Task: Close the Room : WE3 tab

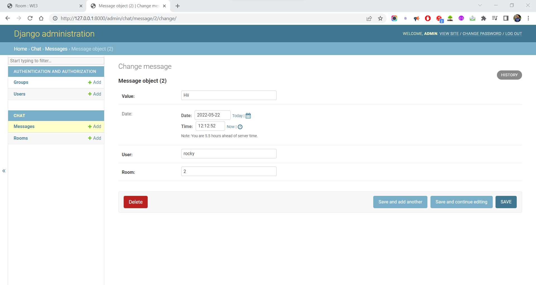Action: (x=81, y=6)
